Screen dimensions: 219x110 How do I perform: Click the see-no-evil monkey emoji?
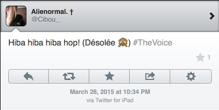click(123, 43)
